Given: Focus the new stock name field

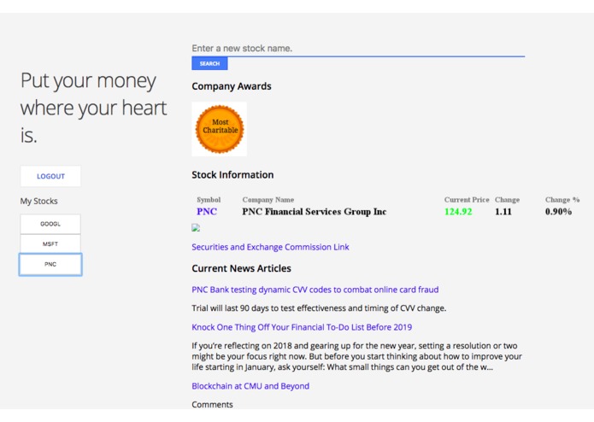Looking at the screenshot, I should click(x=358, y=49).
